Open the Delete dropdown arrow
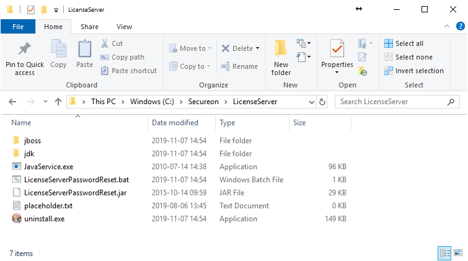Viewport: 468px width, 261px height. (x=257, y=48)
